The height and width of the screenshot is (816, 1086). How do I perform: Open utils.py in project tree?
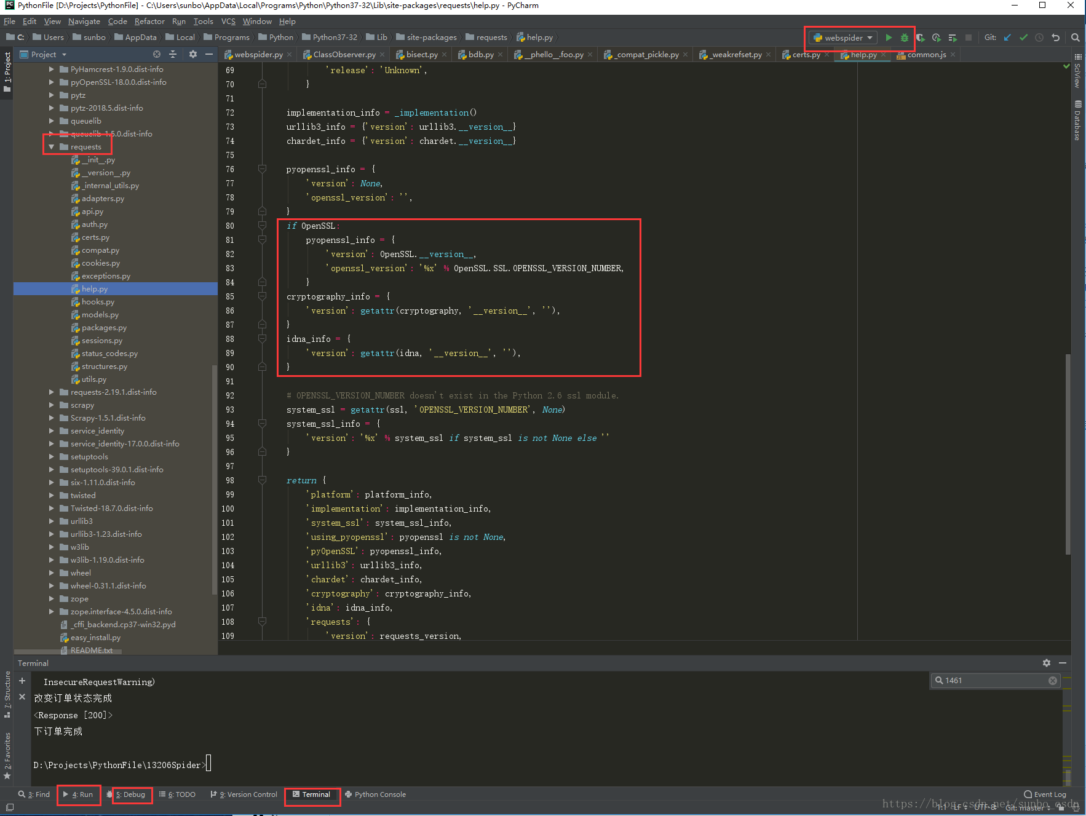(x=93, y=379)
